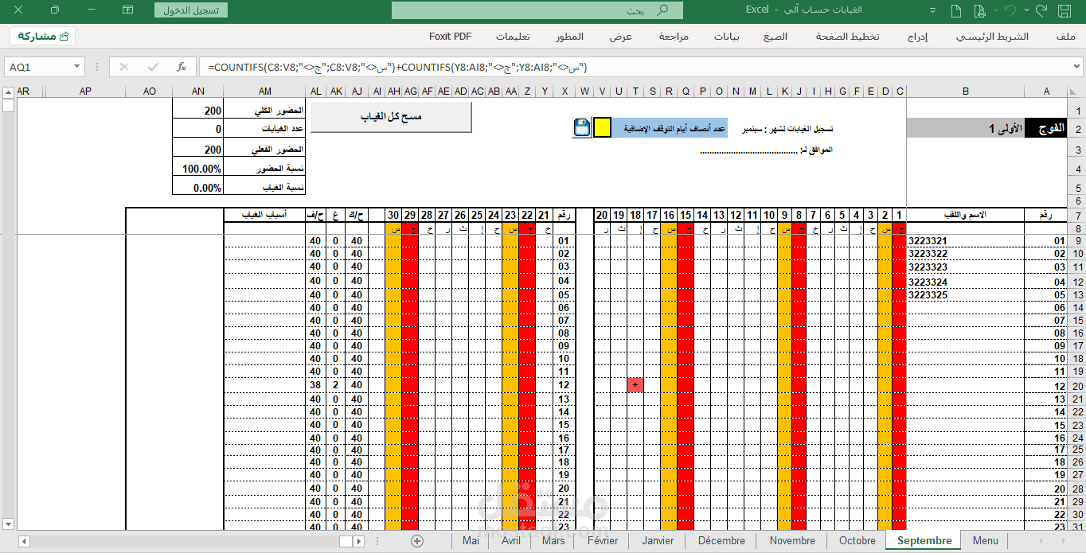1086x553 pixels.
Task: Switch to the Novembre sheet tab
Action: (792, 540)
